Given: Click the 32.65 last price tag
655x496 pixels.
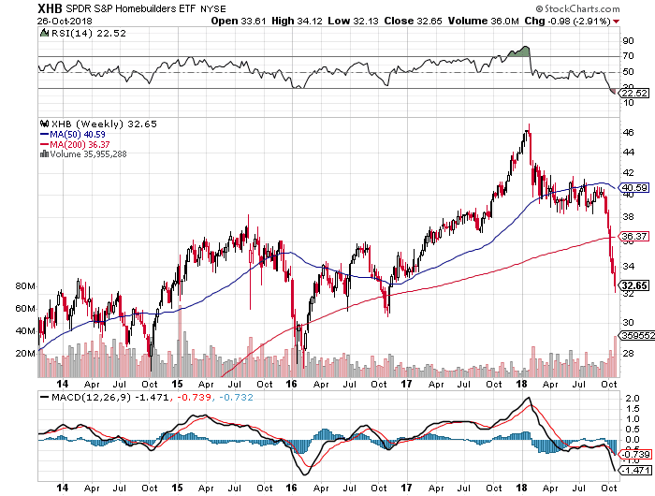Looking at the screenshot, I should [x=634, y=285].
